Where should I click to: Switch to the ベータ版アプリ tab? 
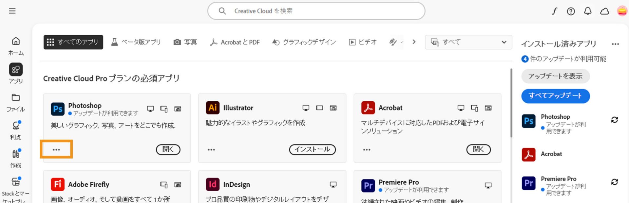136,42
